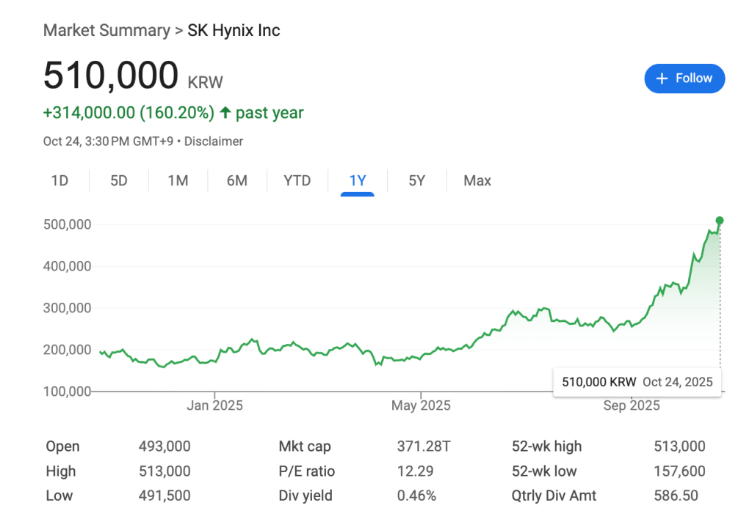752x522 pixels.
Task: Click the Jan 2025 axis label
Action: click(x=214, y=405)
